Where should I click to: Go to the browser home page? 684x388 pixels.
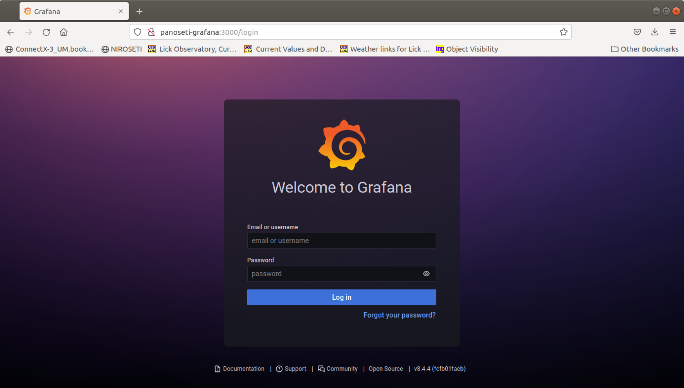point(64,32)
